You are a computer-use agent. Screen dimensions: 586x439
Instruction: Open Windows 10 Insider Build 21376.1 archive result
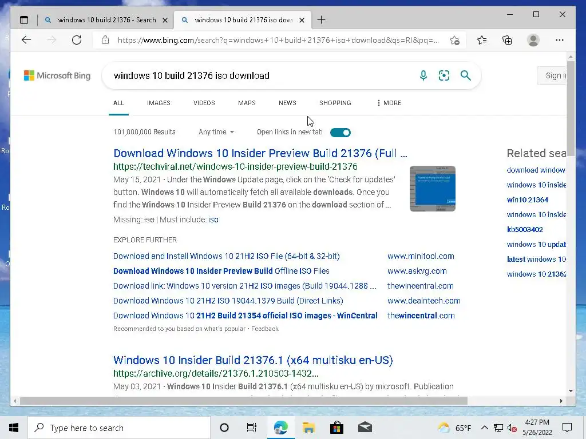[x=253, y=360]
